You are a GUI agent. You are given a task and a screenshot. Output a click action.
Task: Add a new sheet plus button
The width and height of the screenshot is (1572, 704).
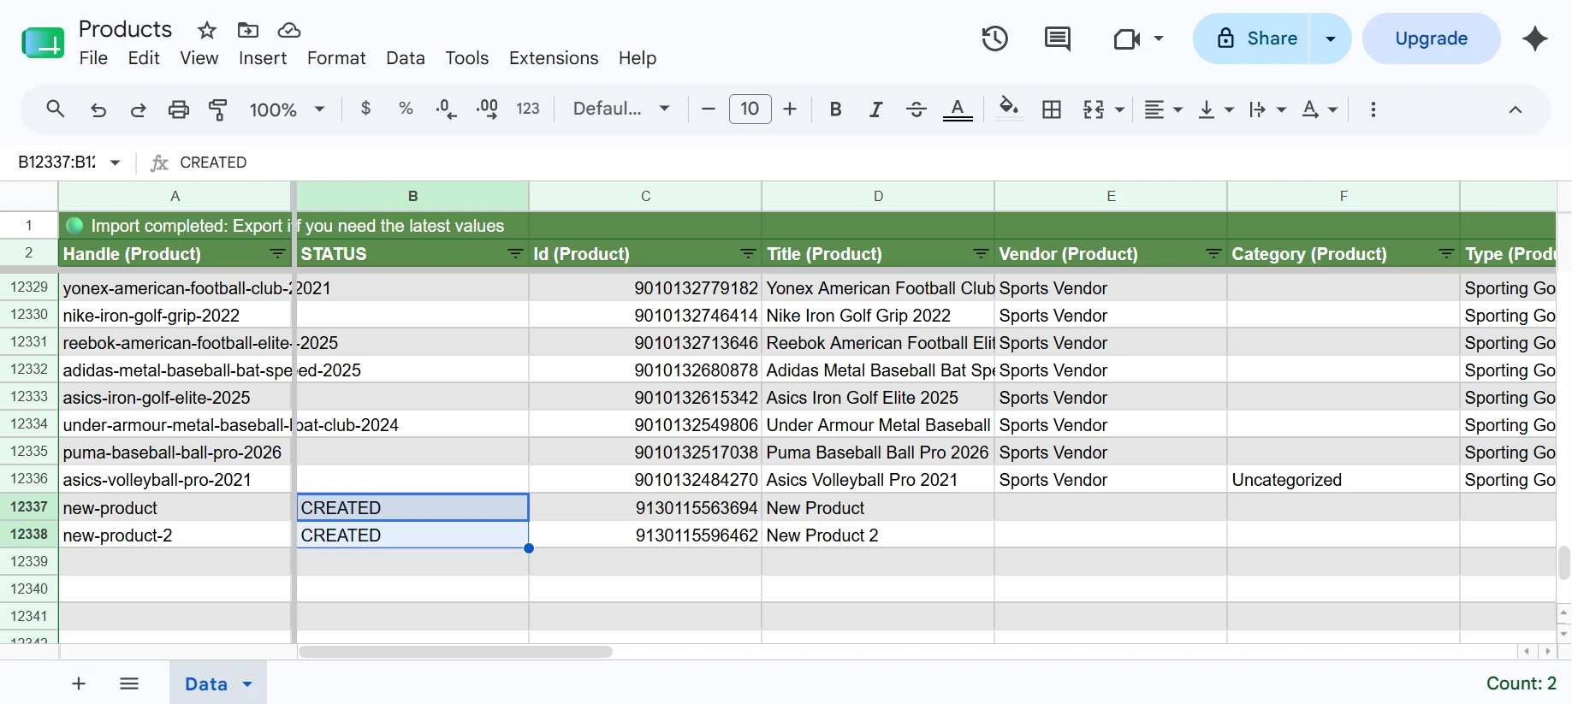click(79, 683)
